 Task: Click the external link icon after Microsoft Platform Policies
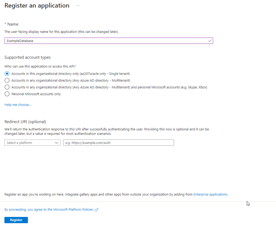[96, 209]
